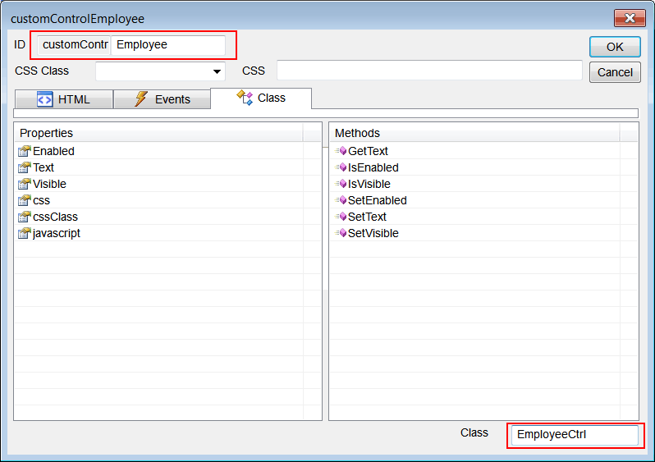Click the Events tab's lightning bolt icon

point(141,99)
